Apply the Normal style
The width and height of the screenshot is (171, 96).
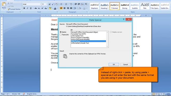[x=115, y=6]
